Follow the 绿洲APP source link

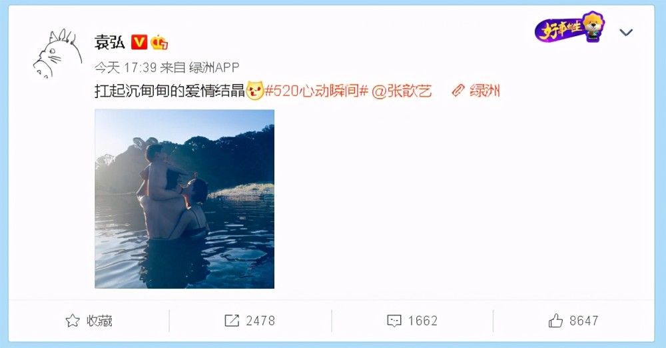[x=214, y=67]
